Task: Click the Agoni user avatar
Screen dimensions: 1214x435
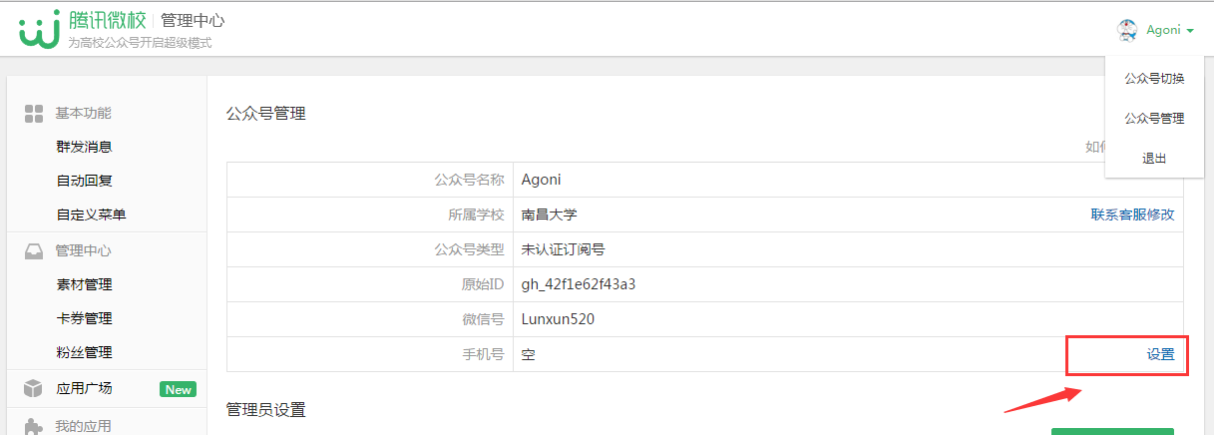Action: (1127, 30)
